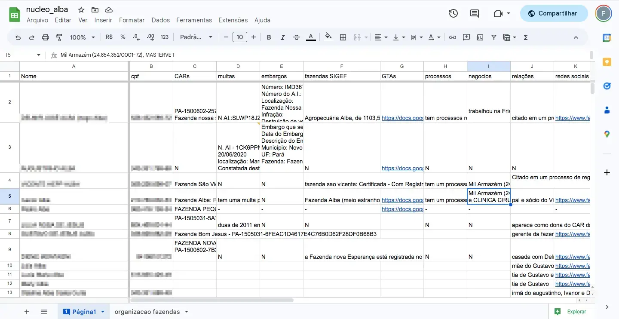The height and width of the screenshot is (319, 619).
Task: Open the Inserir menu
Action: pos(103,20)
